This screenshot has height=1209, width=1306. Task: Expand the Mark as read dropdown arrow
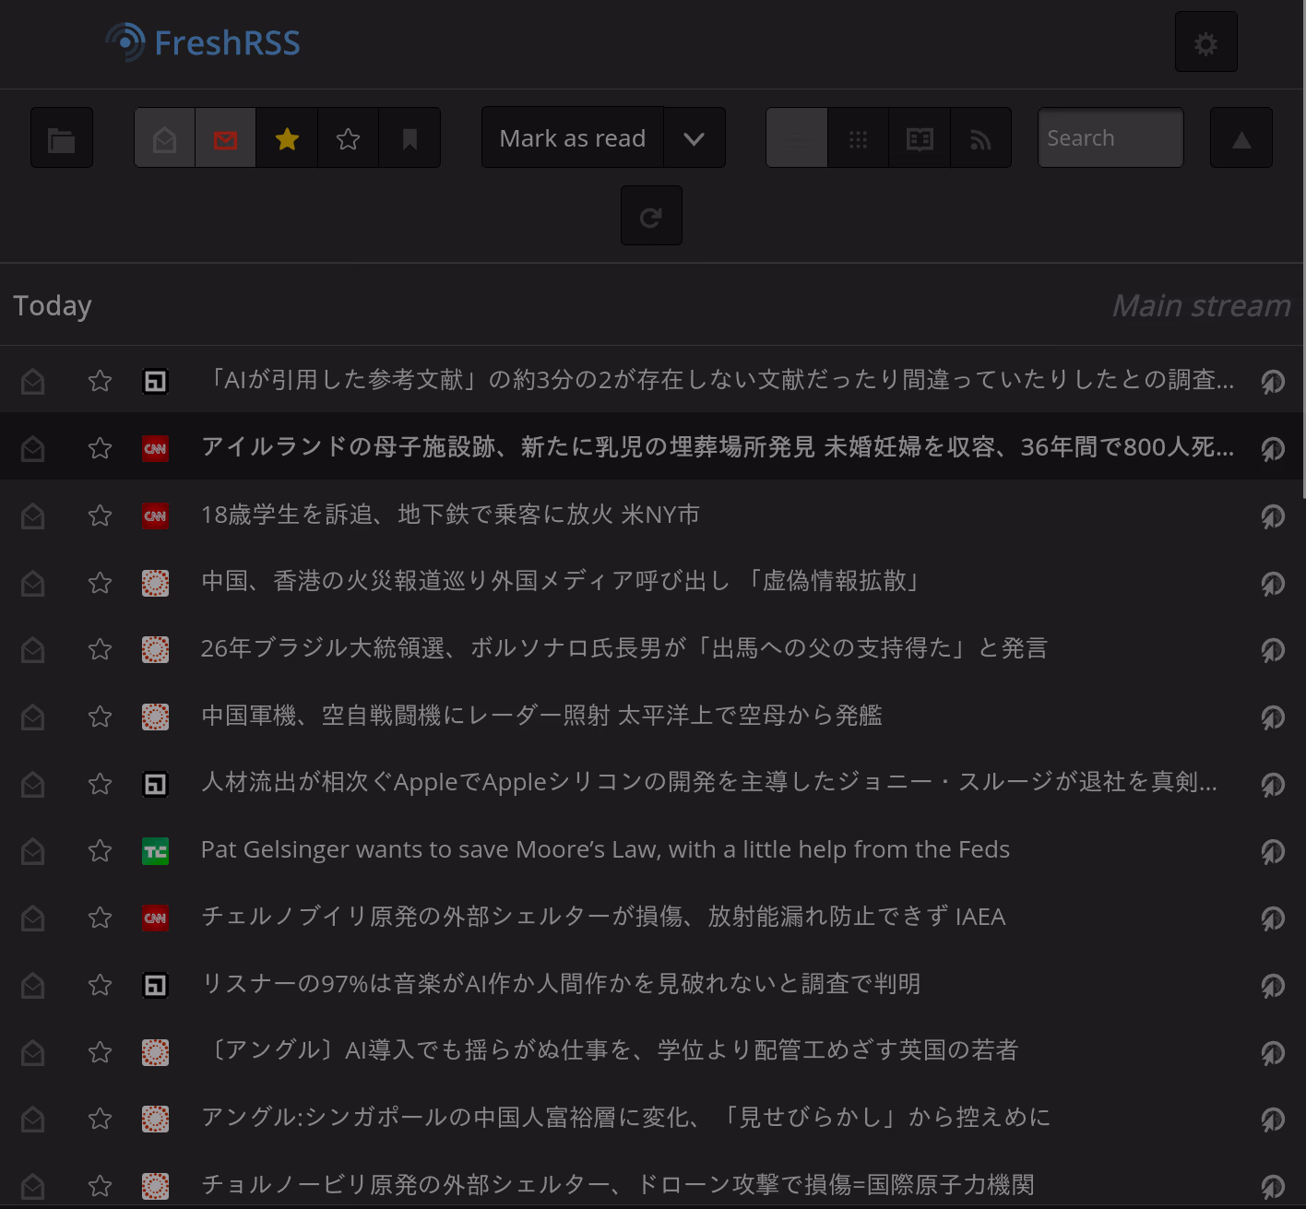pyautogui.click(x=694, y=138)
